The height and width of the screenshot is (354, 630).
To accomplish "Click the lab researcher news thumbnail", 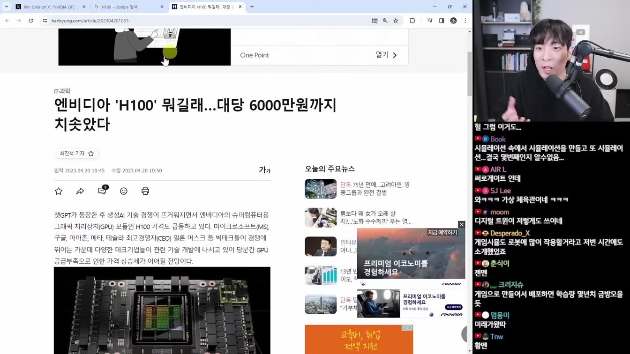I will pos(321,218).
